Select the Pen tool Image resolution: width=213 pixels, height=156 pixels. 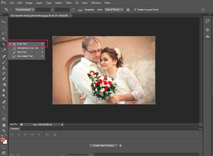(x=4, y=102)
